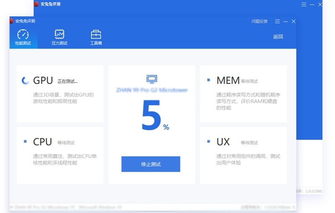Click the front window's app logo icon
Screen dimensions: 335x213
click(11, 21)
